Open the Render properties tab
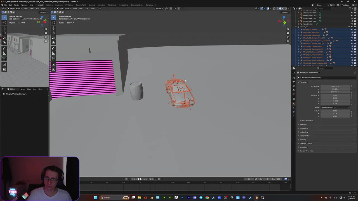The image size is (358, 201). tap(294, 78)
